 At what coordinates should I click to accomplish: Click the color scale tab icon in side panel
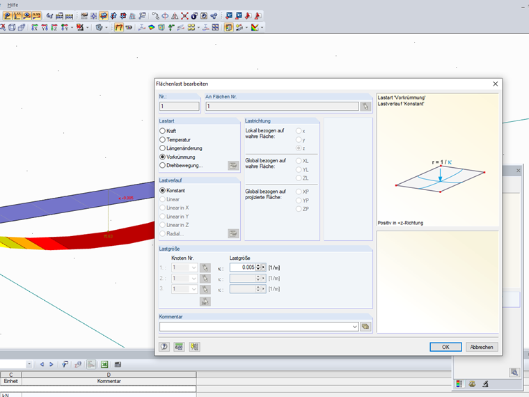[459, 384]
